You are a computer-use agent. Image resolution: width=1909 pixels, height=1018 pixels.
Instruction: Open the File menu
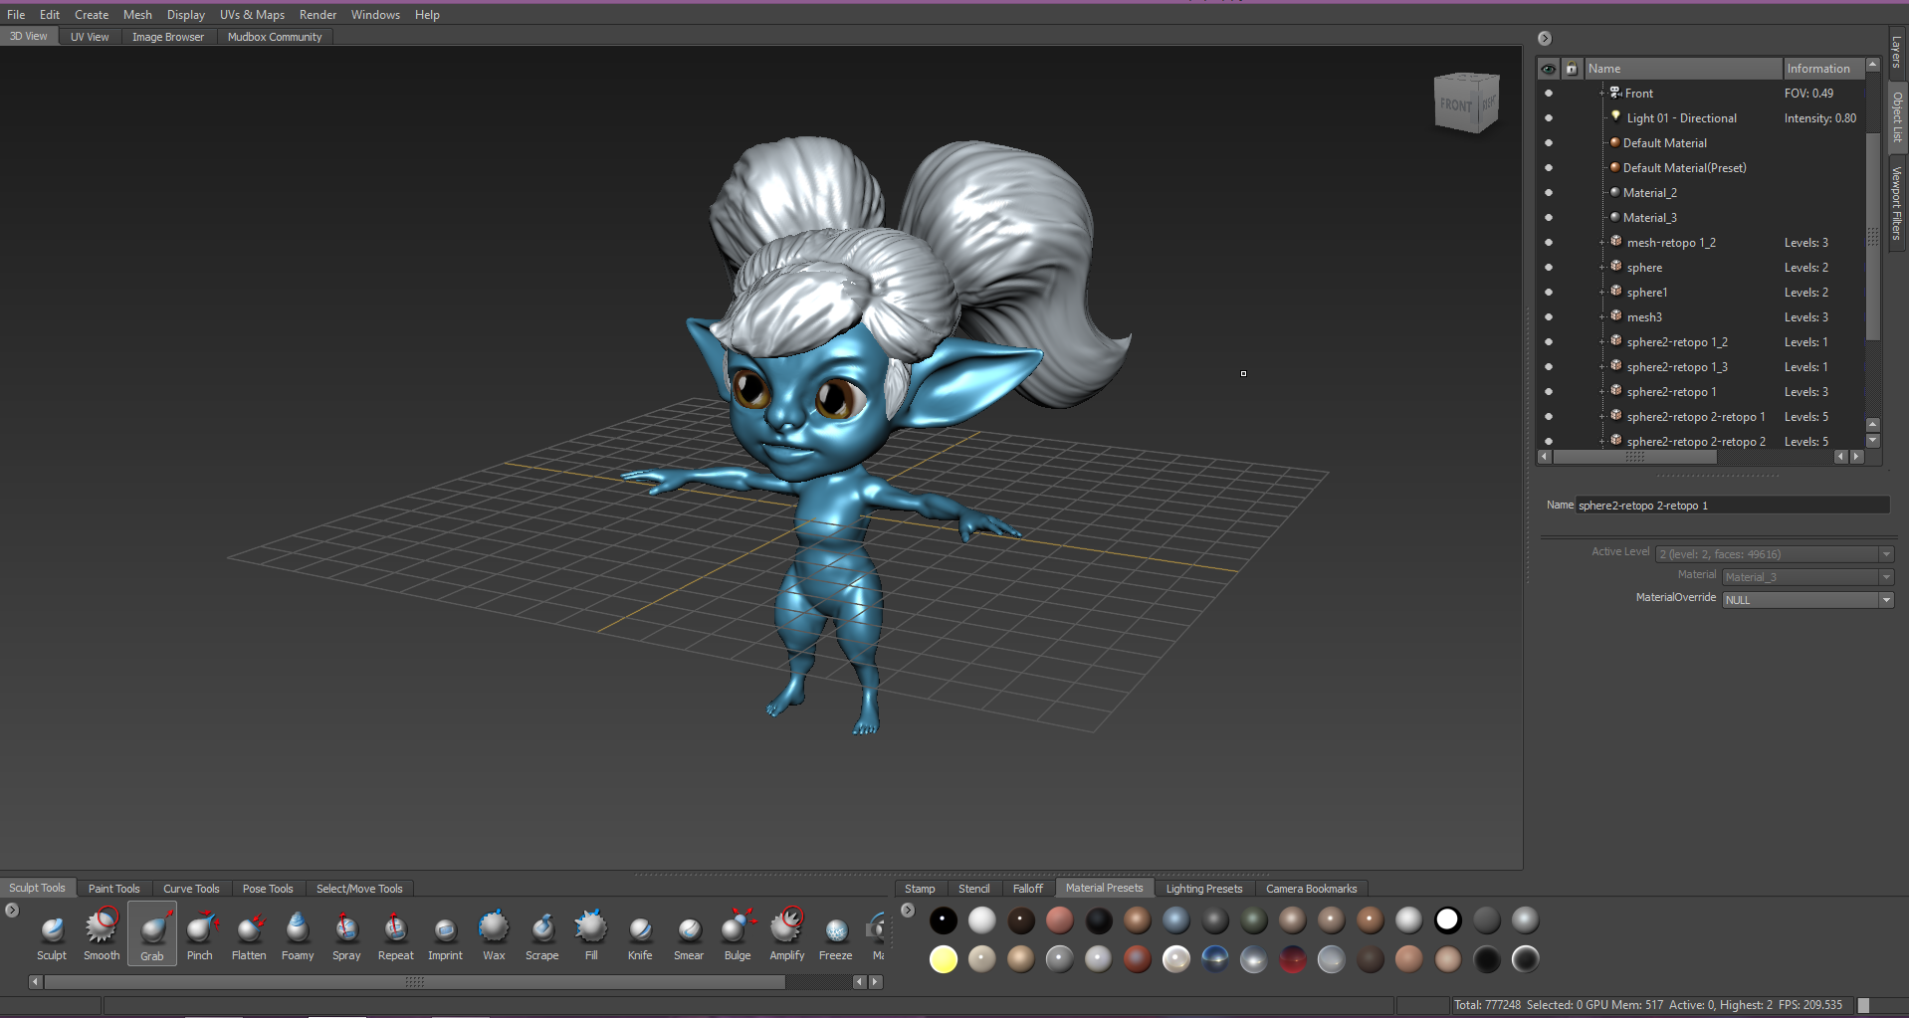(16, 15)
